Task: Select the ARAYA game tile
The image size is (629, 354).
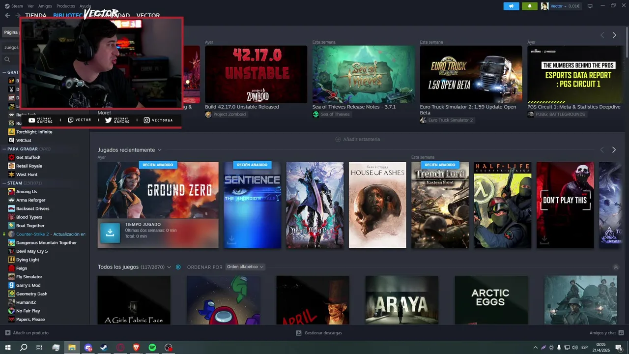Action: (402, 300)
